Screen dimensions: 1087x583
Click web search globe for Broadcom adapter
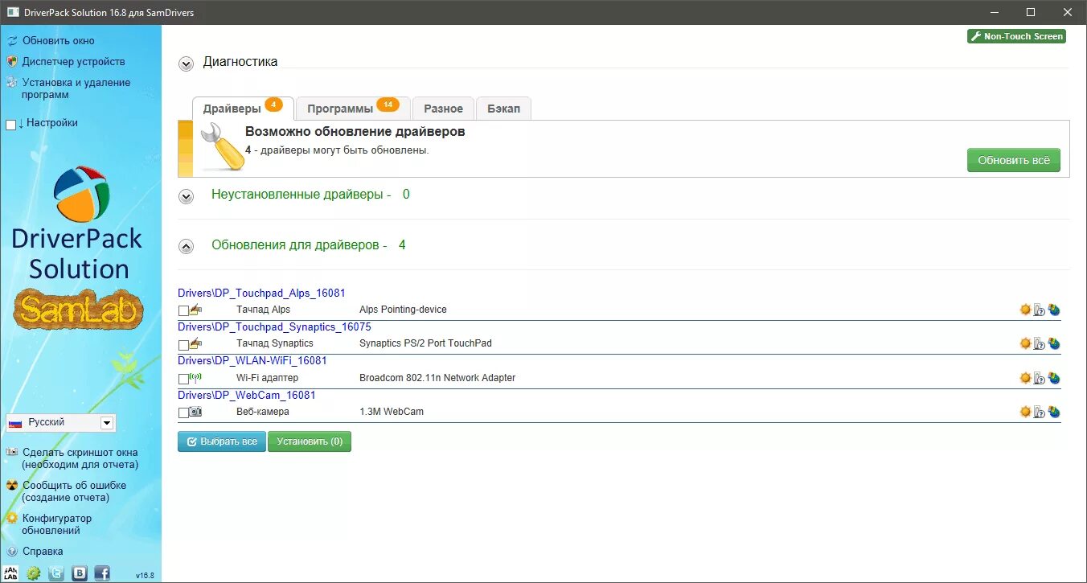tap(1054, 378)
